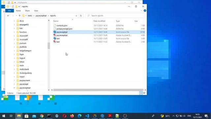This screenshot has width=211, height=119.
Task: Sort files by Name column
Action: (x=56, y=21)
